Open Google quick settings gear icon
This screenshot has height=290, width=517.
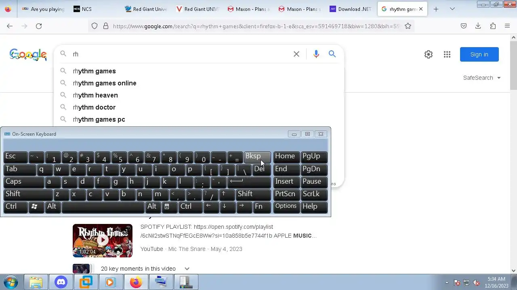click(x=429, y=54)
